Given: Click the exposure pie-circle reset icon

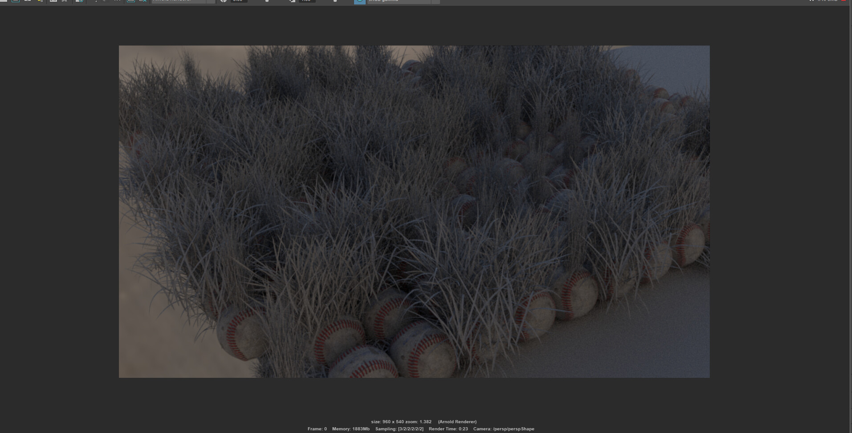Looking at the screenshot, I should point(223,2).
